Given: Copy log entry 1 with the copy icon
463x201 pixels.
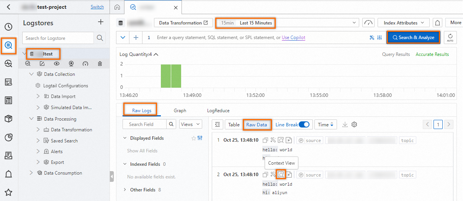Looking at the screenshot, I should tap(265, 140).
